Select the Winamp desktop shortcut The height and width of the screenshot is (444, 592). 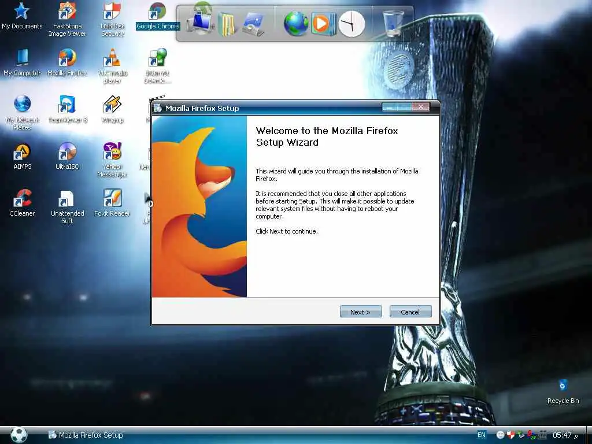click(x=112, y=109)
